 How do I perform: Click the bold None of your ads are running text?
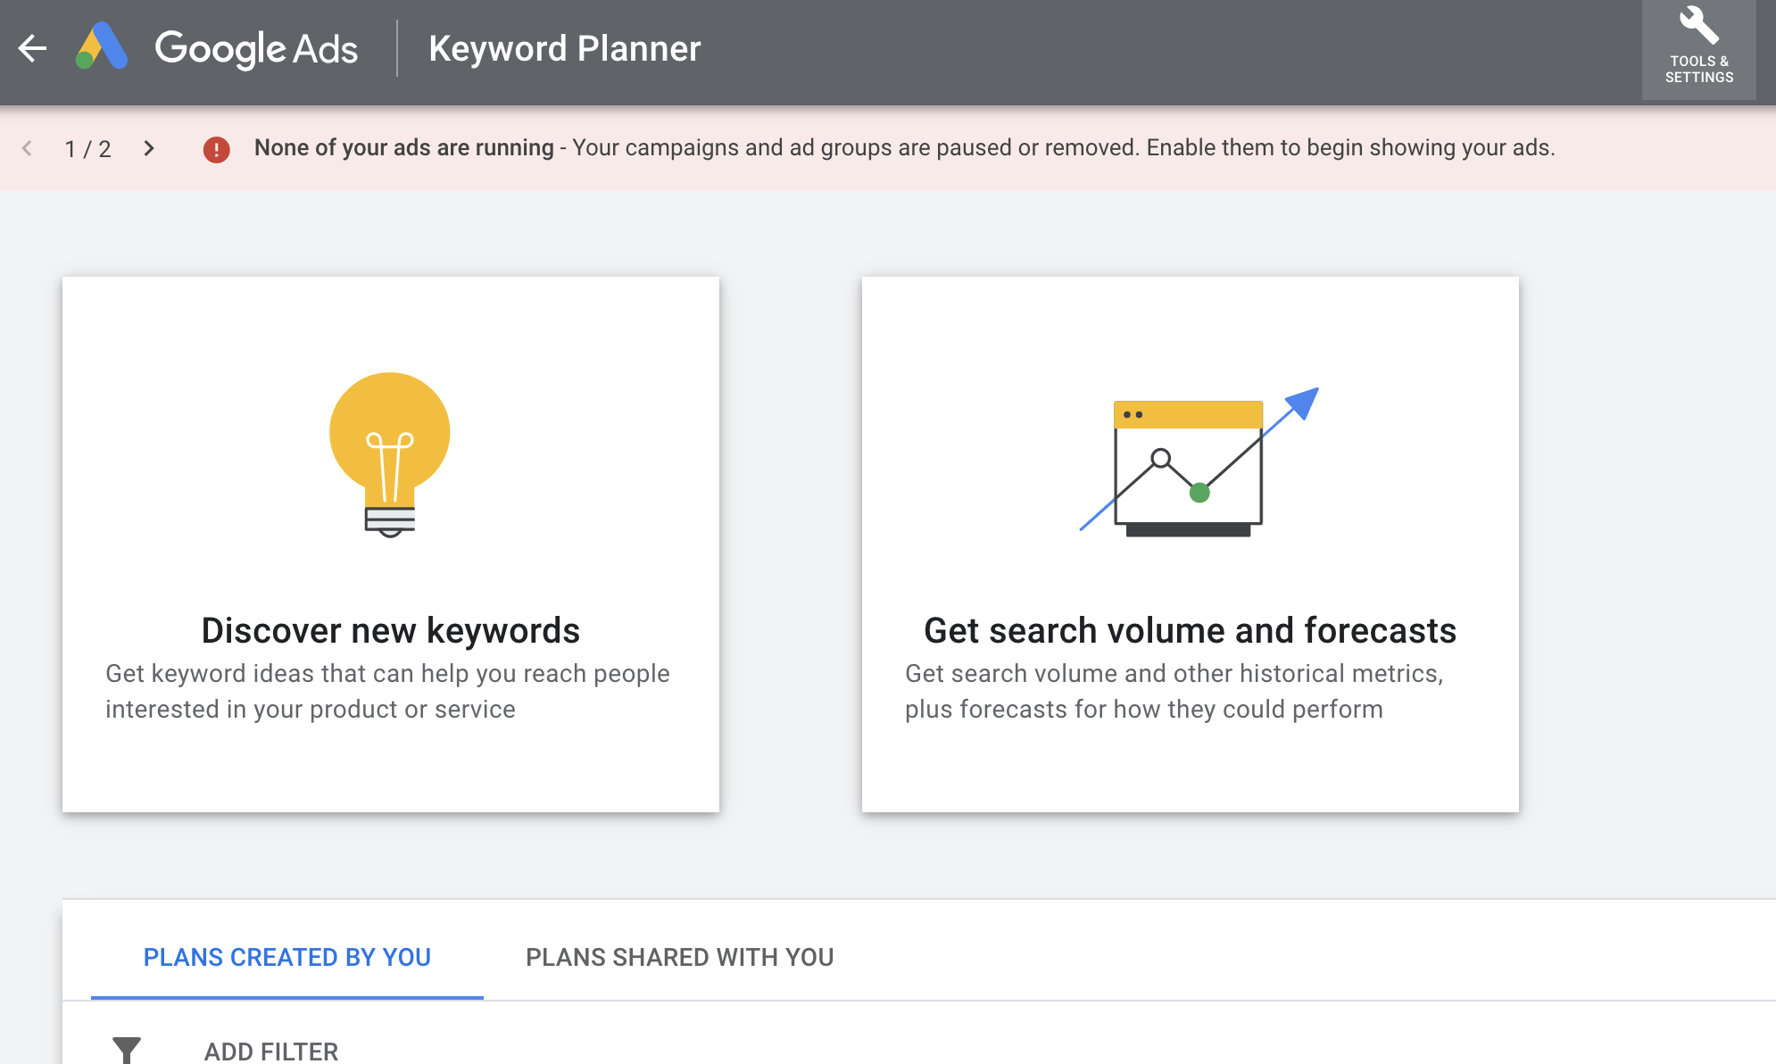tap(403, 148)
